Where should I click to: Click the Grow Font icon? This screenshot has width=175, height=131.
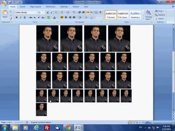click(48, 12)
